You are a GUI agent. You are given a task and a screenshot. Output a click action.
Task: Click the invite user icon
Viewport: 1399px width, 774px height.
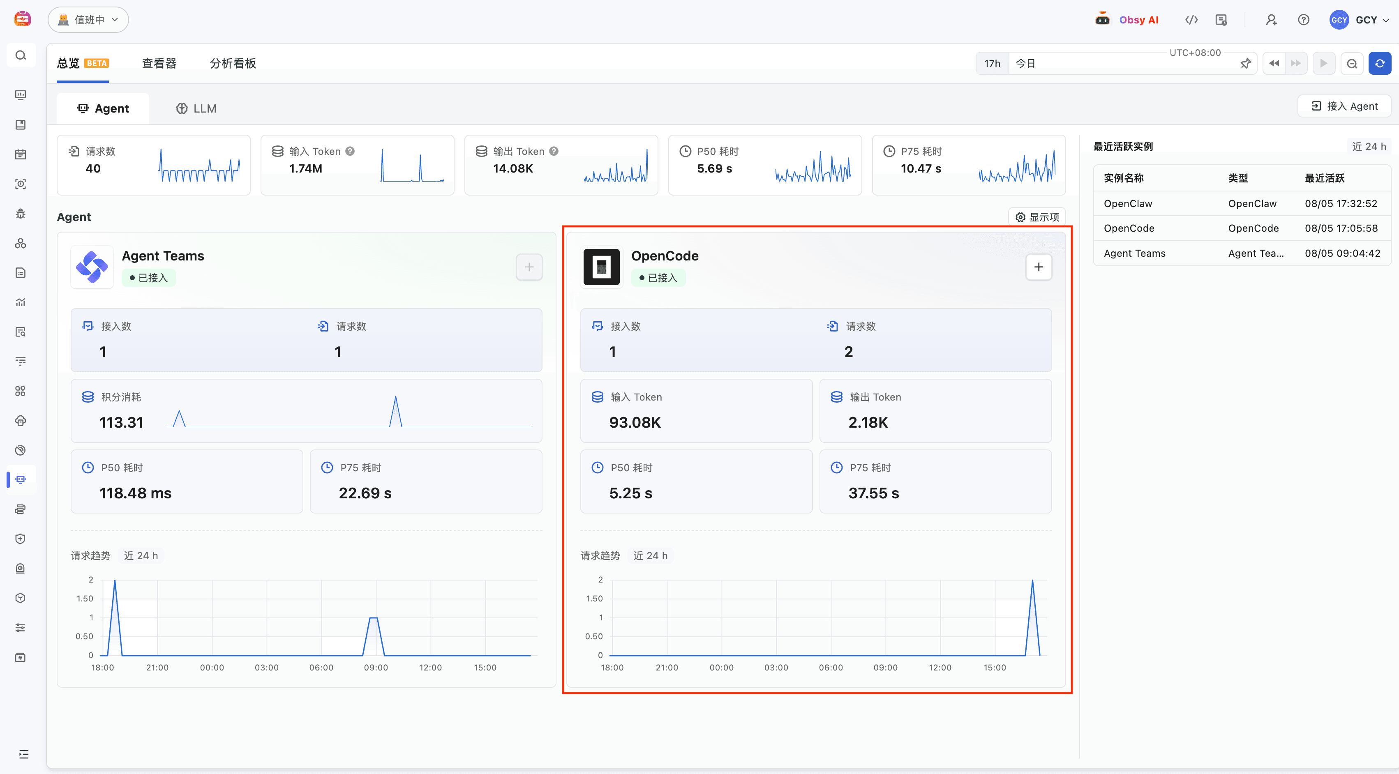click(x=1271, y=20)
